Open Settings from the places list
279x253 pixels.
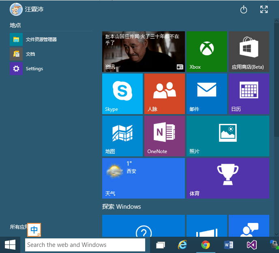tap(34, 69)
